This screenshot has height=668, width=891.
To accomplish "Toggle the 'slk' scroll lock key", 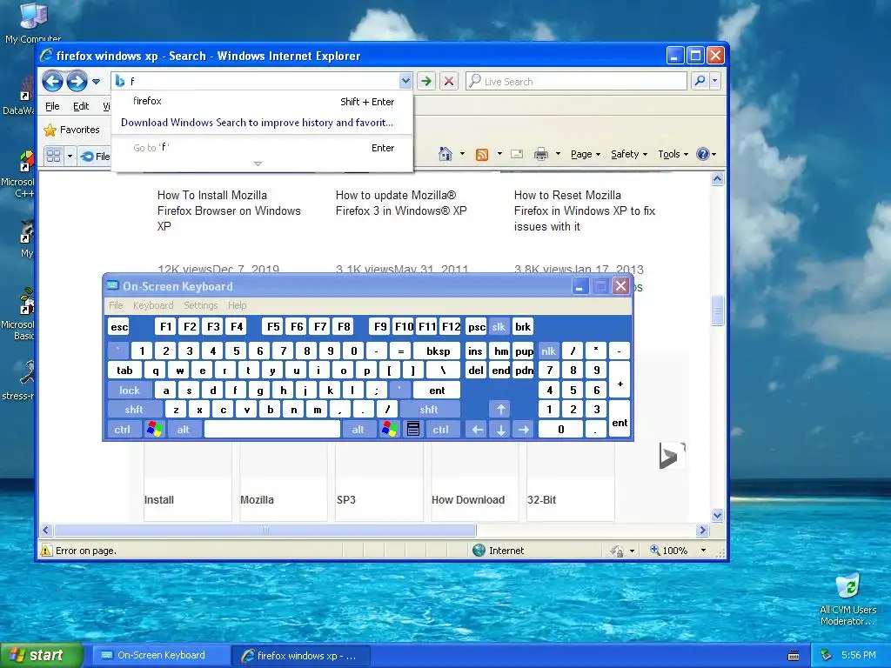I will pyautogui.click(x=499, y=327).
